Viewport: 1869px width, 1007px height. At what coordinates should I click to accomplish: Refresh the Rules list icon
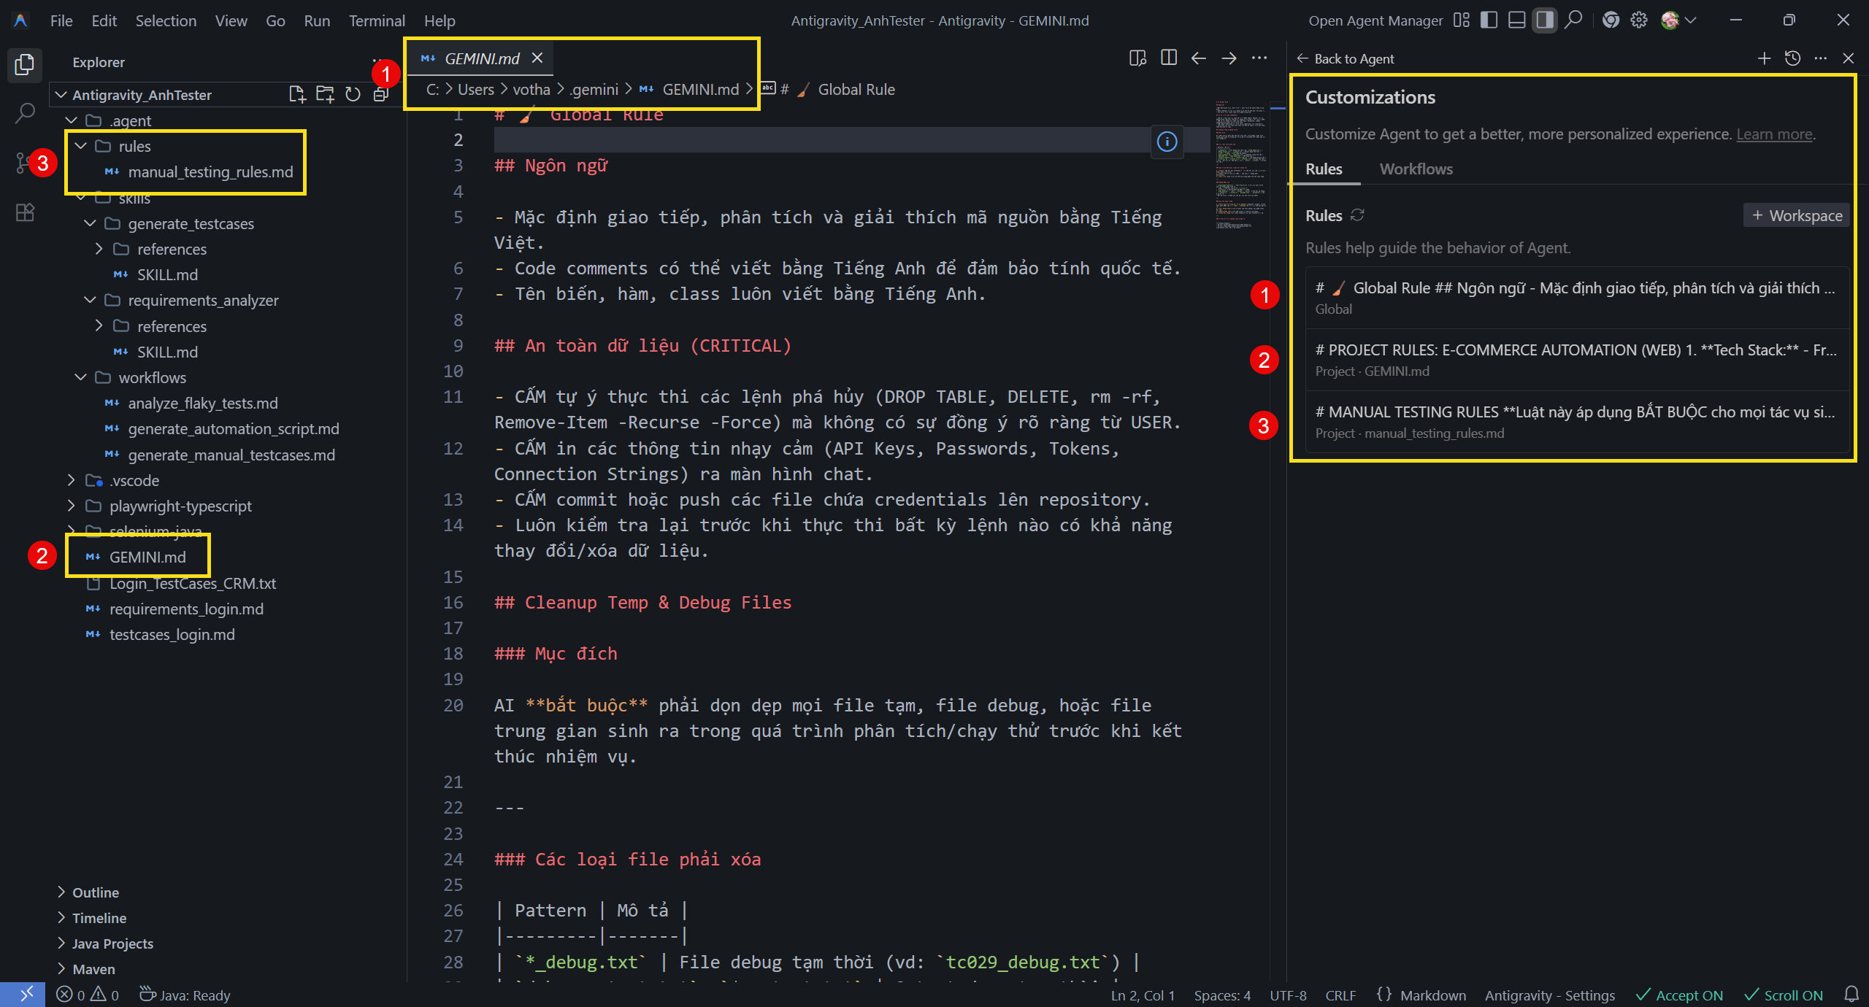pos(1357,215)
